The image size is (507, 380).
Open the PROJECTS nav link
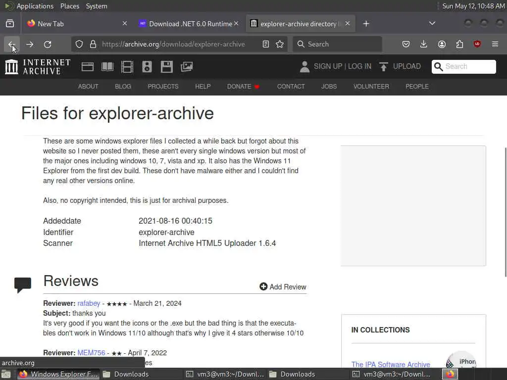pos(163,87)
